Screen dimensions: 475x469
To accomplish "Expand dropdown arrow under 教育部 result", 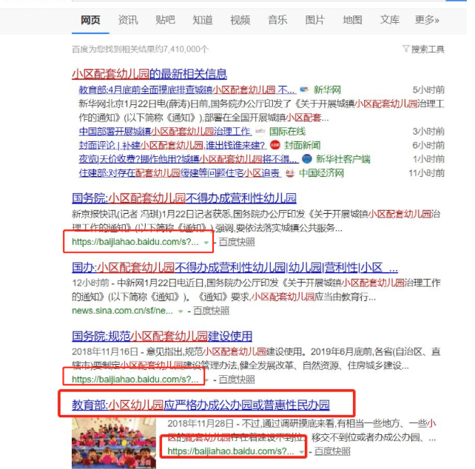I will 302,452.
